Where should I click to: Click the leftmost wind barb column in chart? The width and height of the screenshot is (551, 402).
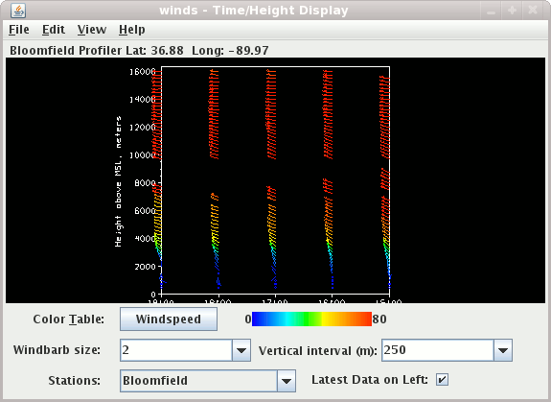[157, 179]
